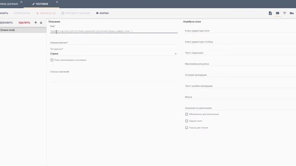Screen dimensions: 296x166
Task: Open ПРОСМОТР ДАННЫХ from the toolbar
Action: tap(76, 13)
